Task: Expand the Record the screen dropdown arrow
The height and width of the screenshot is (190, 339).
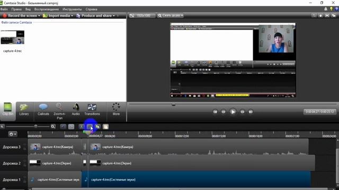Action: (39, 16)
